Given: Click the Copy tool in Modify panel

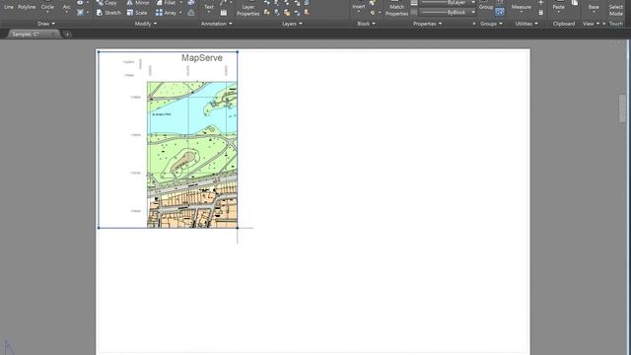Looking at the screenshot, I should [106, 3].
